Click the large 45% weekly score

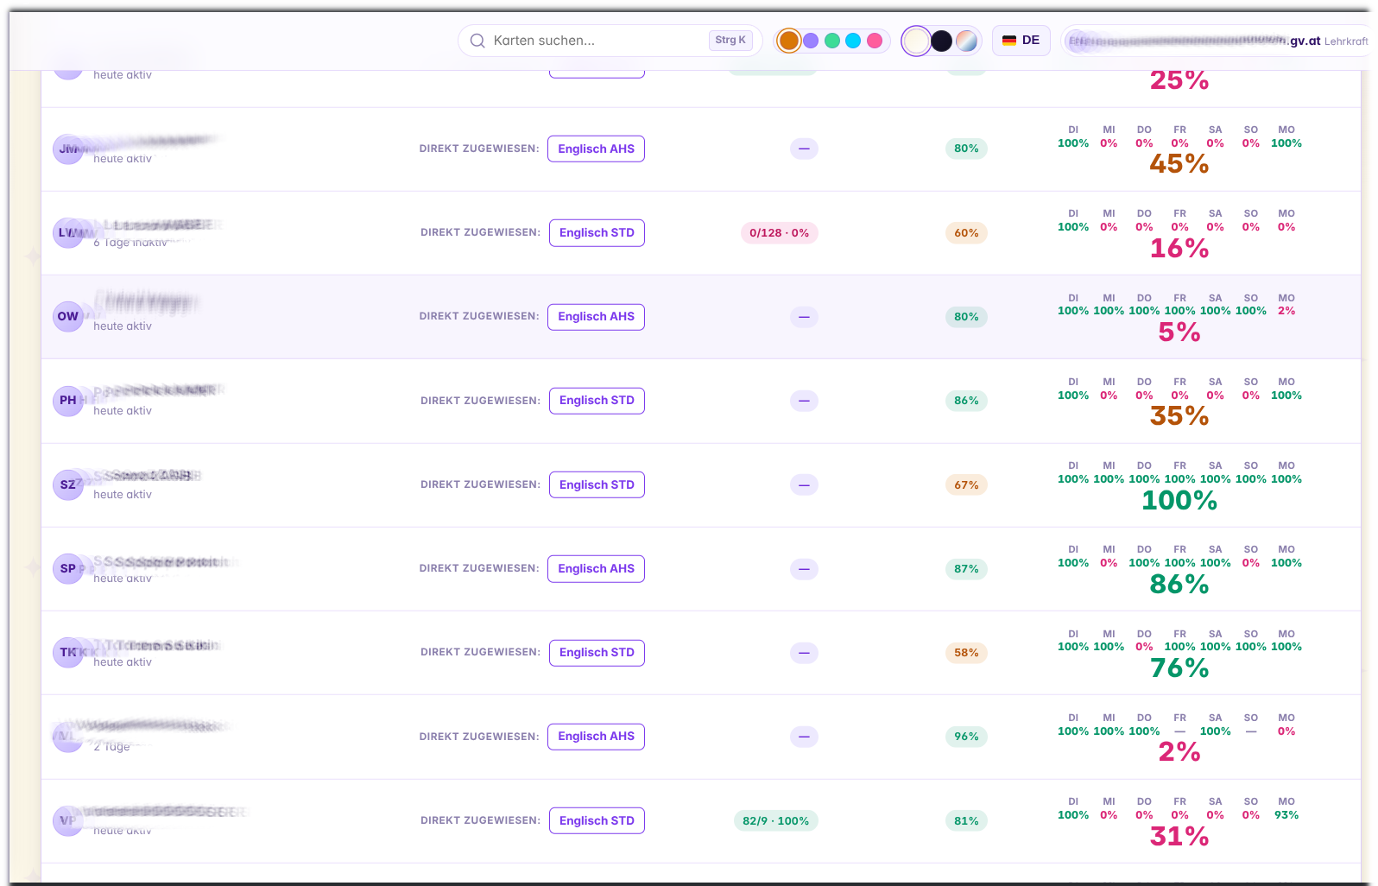[1179, 164]
